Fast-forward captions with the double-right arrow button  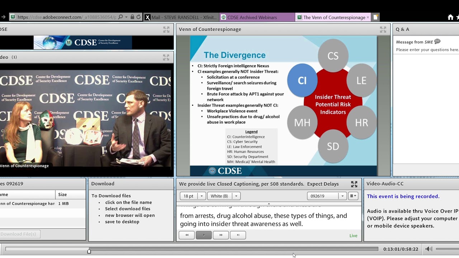click(x=221, y=235)
